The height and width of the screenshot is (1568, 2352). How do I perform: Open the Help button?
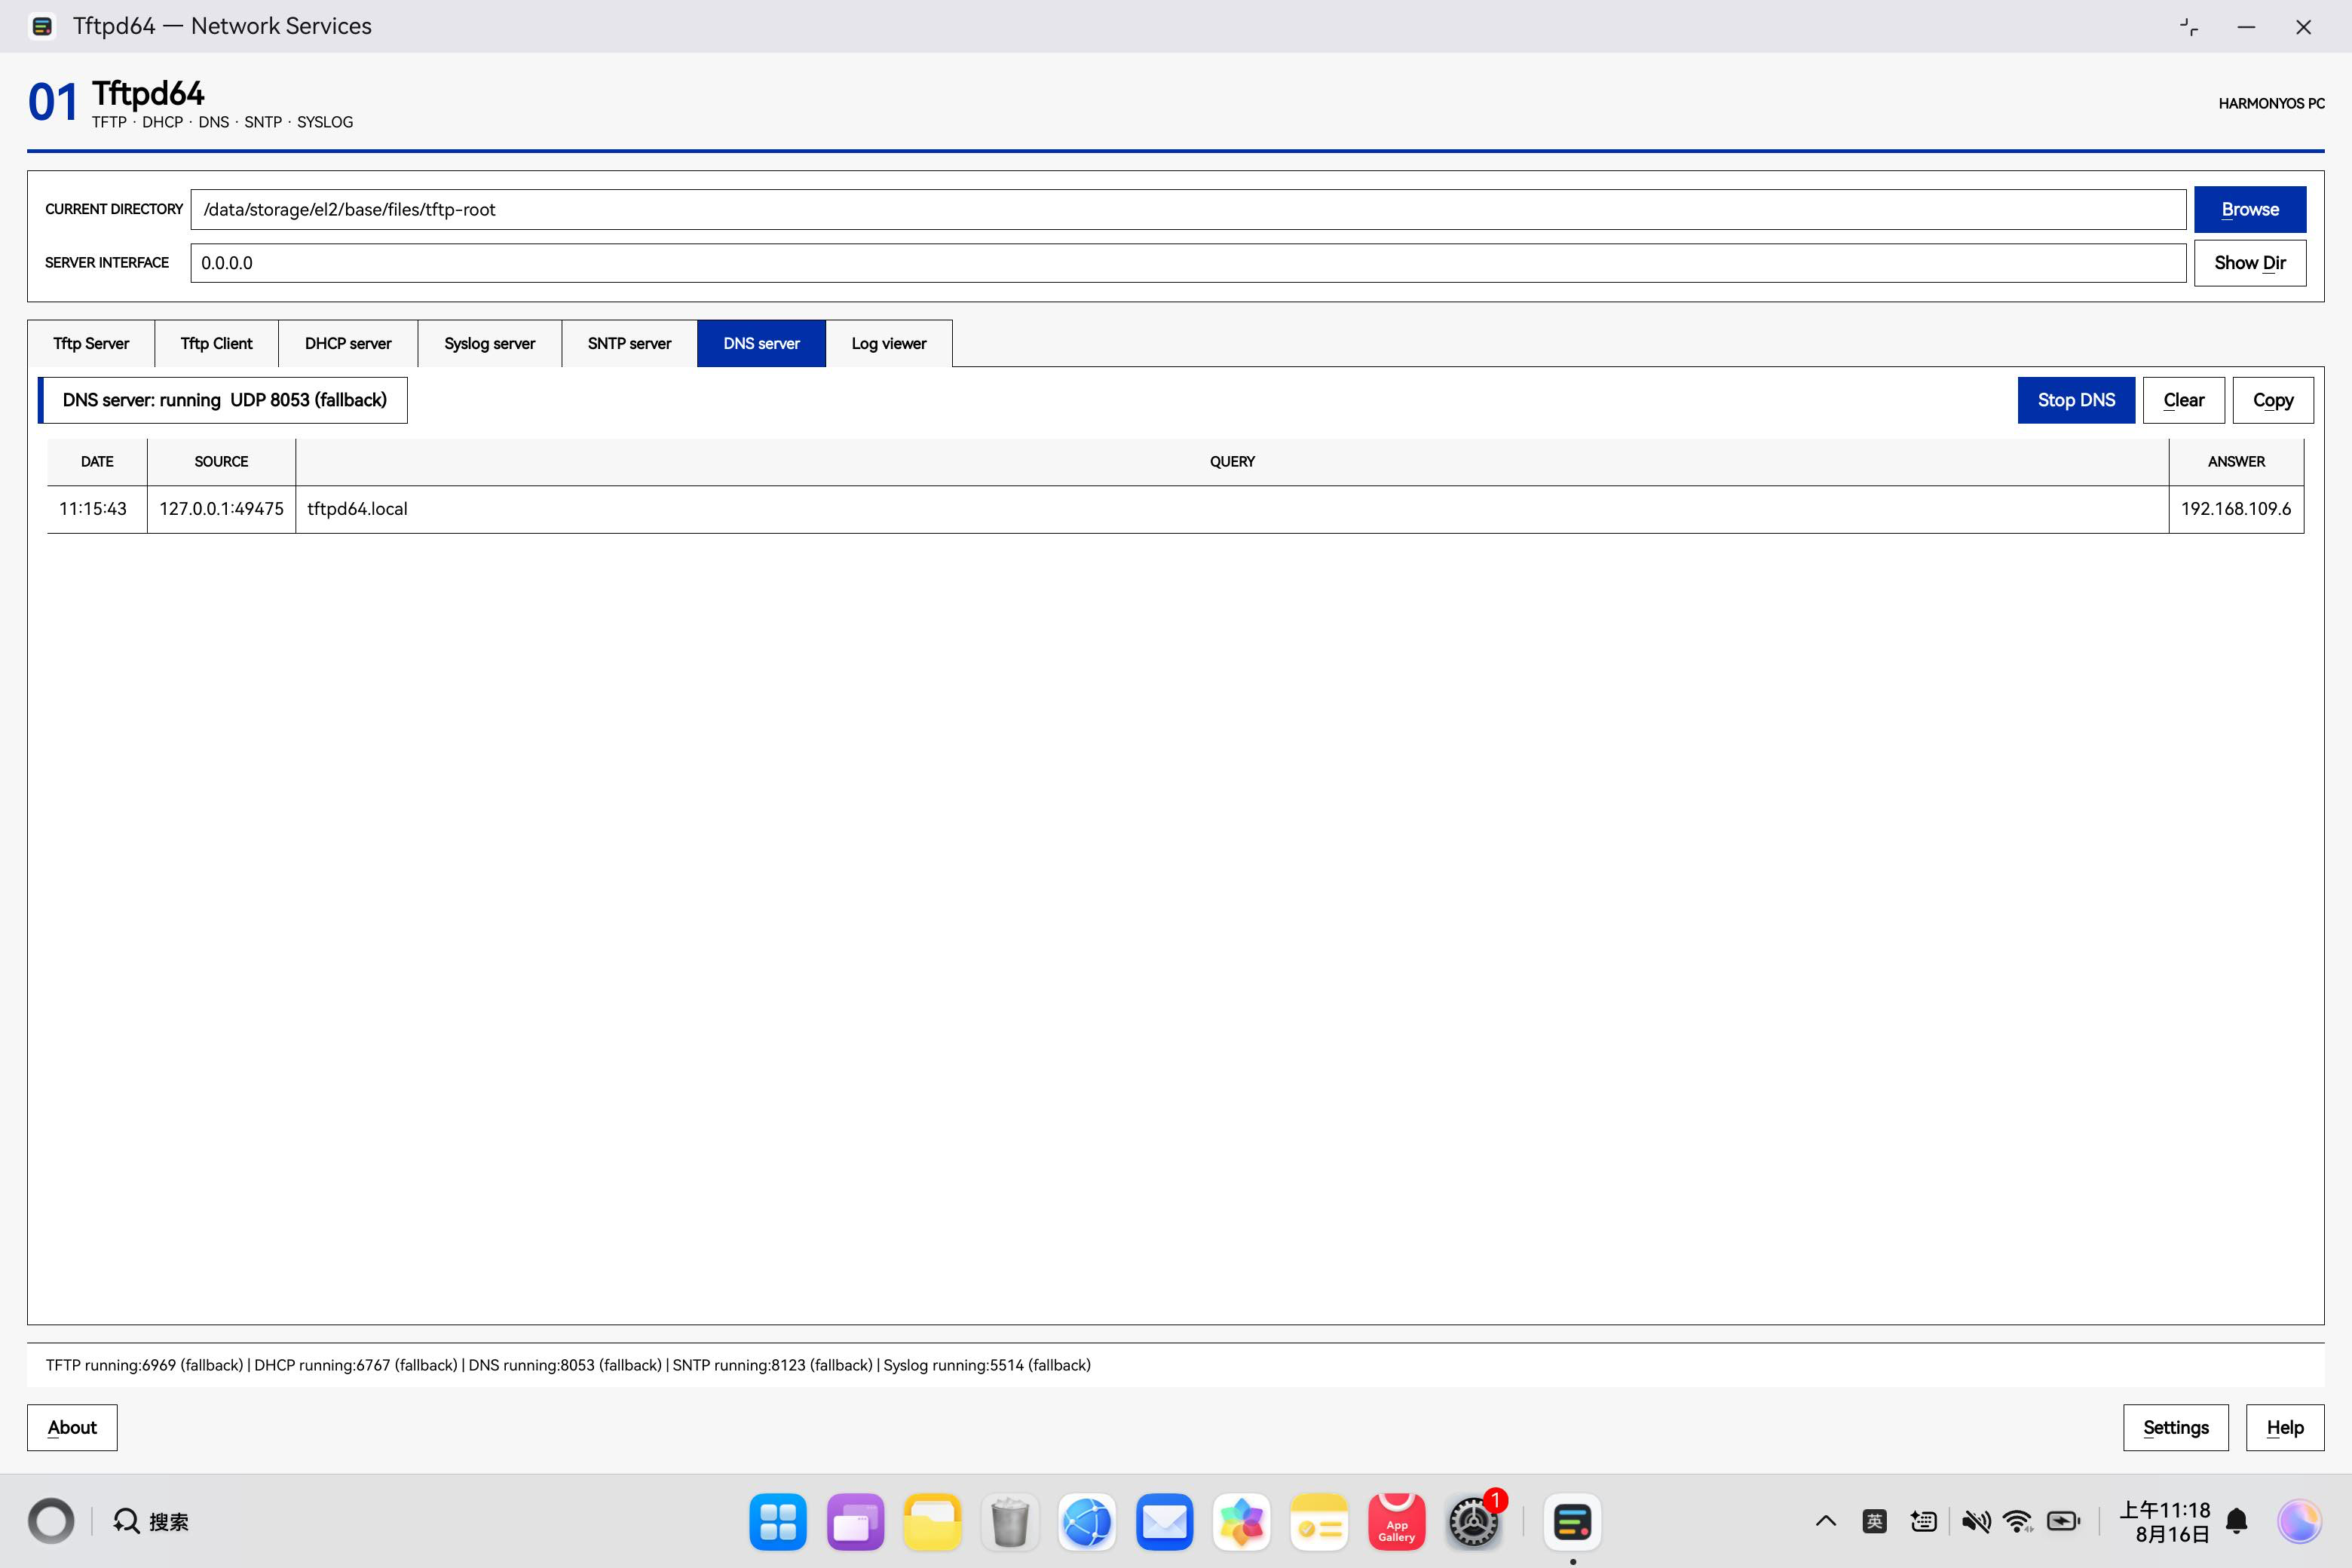point(2285,1427)
